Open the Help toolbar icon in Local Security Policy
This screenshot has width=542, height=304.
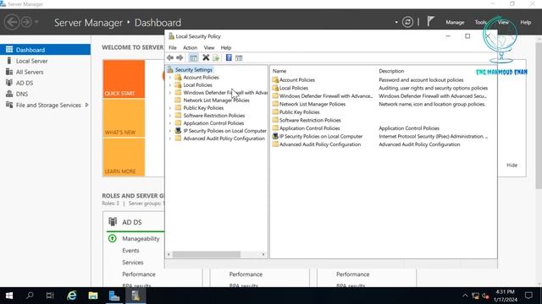(x=229, y=57)
